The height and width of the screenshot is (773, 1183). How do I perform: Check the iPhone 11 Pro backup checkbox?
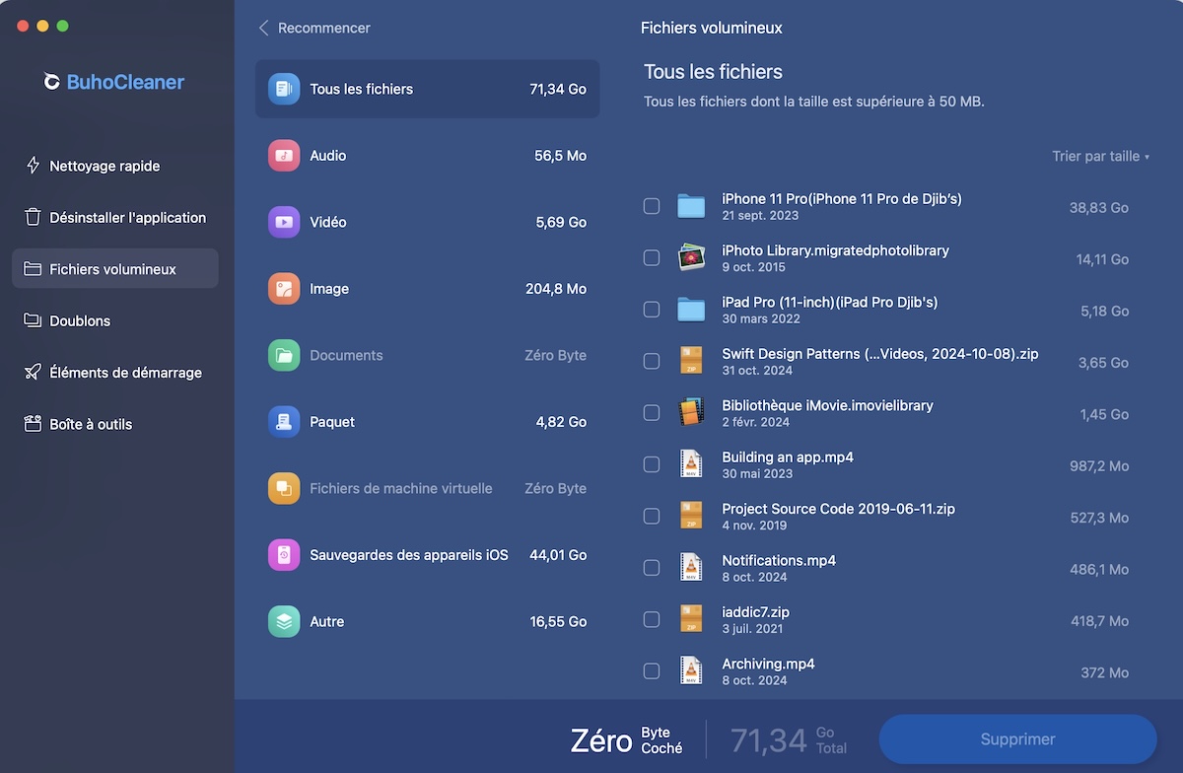652,206
